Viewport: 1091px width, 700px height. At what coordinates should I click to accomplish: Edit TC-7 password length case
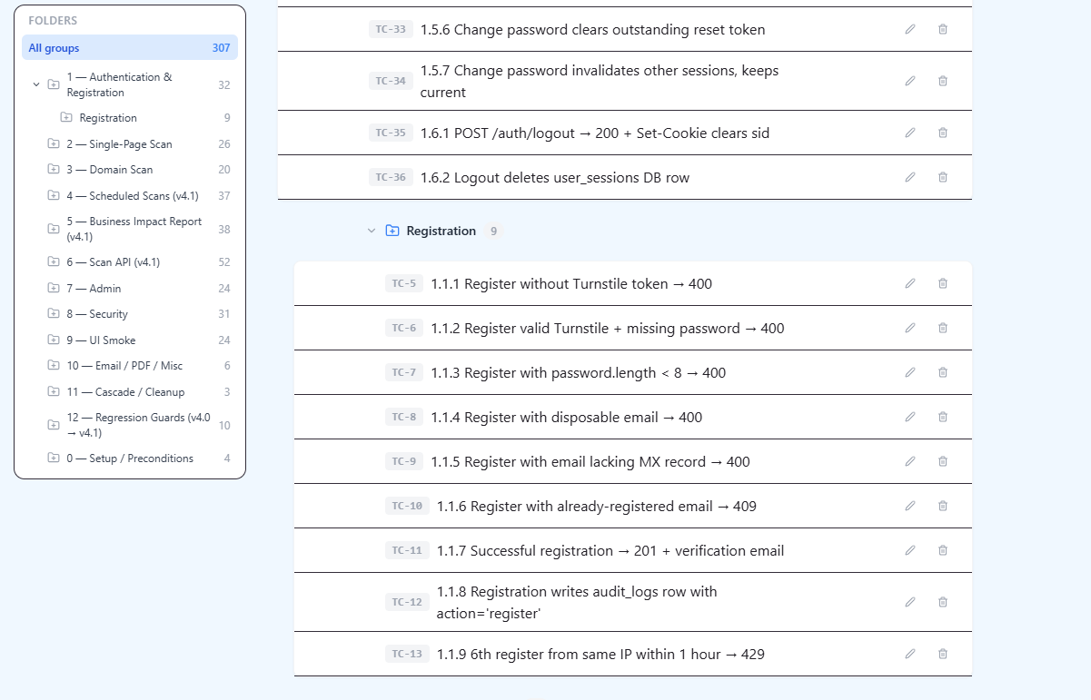(910, 372)
